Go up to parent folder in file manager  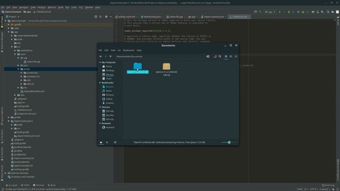coord(110,57)
